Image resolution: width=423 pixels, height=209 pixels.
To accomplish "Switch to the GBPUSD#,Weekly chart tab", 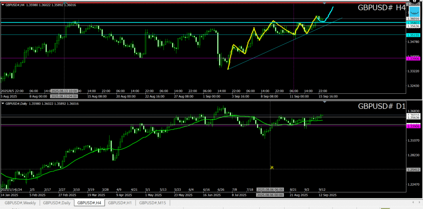I will 20,203.
